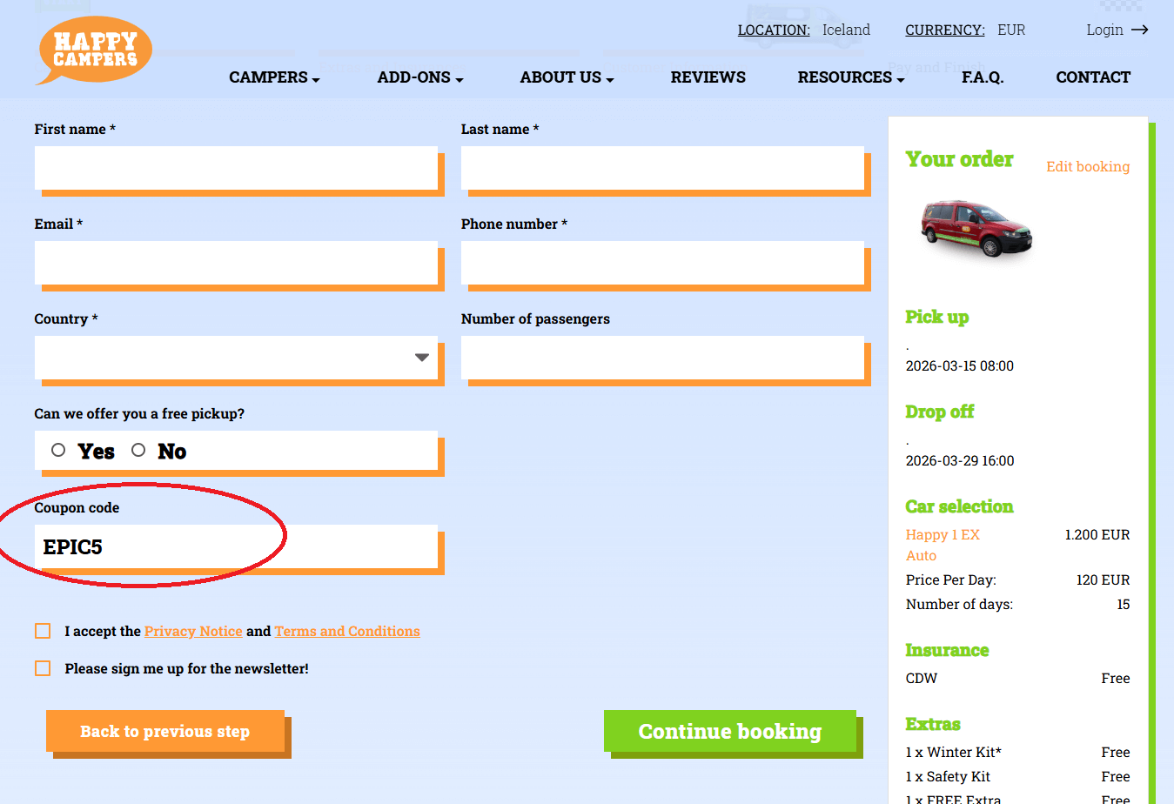Open the Edit booking link
1174x804 pixels.
(1087, 166)
